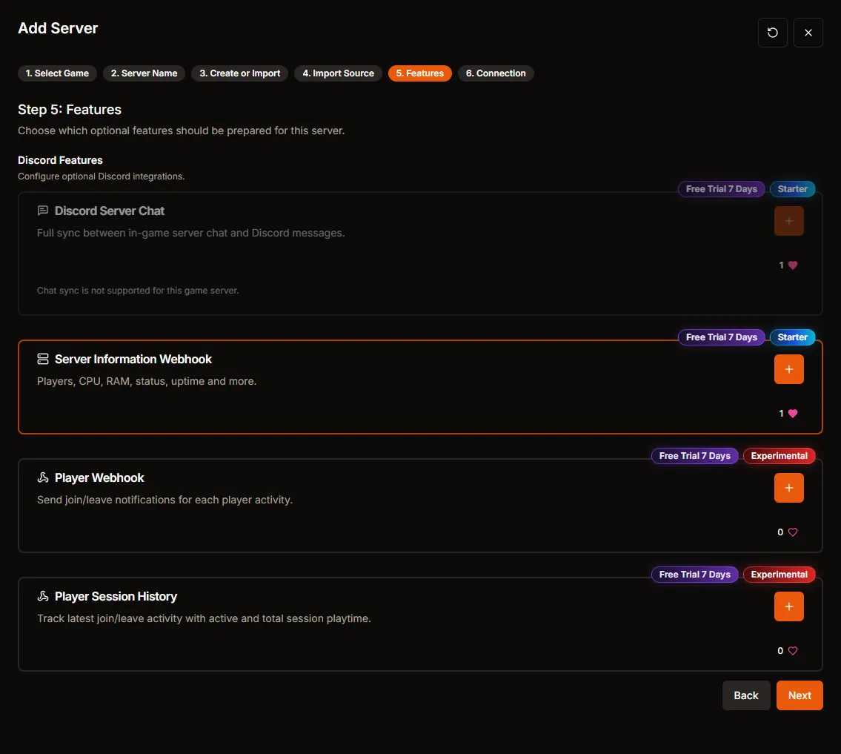
Task: Like the Player Session History feature
Action: click(x=793, y=651)
